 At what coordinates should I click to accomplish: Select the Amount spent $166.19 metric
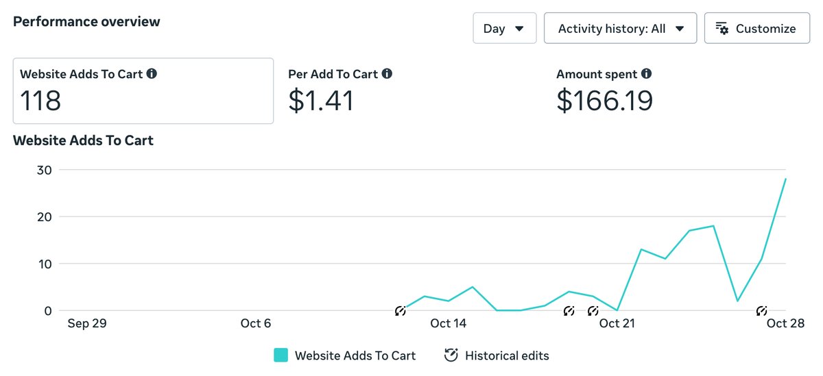coord(605,91)
